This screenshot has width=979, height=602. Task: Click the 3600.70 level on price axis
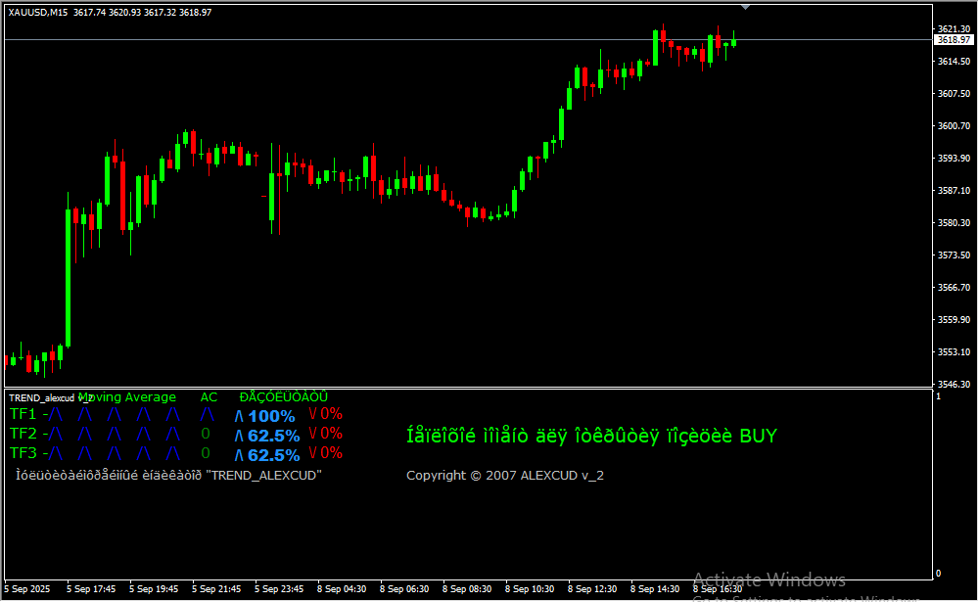[x=953, y=126]
